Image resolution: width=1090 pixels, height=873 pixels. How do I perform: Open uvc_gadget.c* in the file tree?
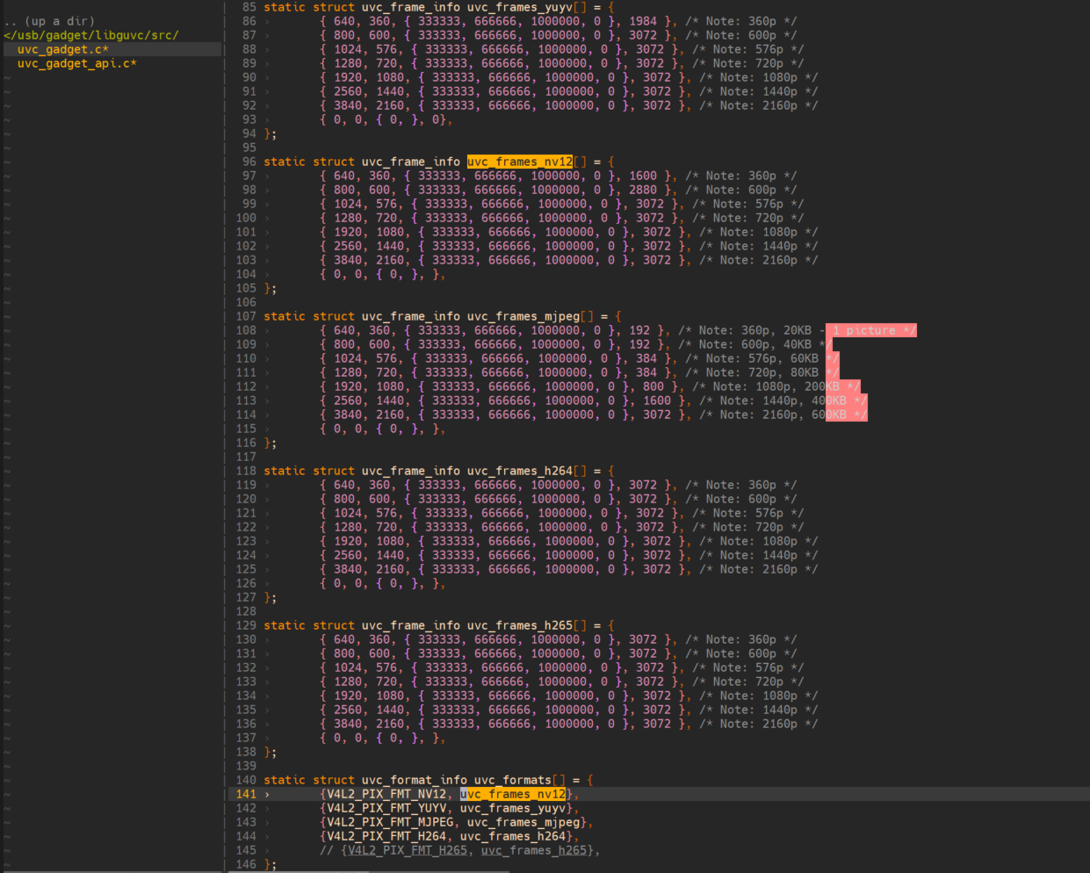pos(63,49)
